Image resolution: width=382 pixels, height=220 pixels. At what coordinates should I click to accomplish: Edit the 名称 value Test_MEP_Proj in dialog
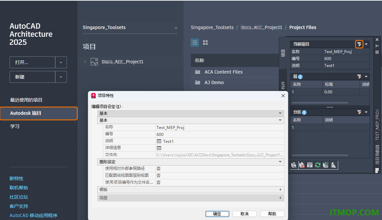point(220,128)
